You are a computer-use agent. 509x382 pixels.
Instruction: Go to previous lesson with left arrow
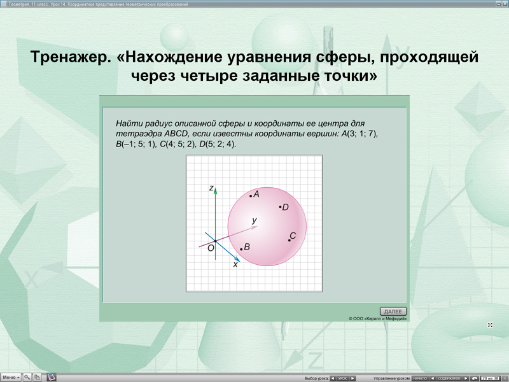click(333, 377)
